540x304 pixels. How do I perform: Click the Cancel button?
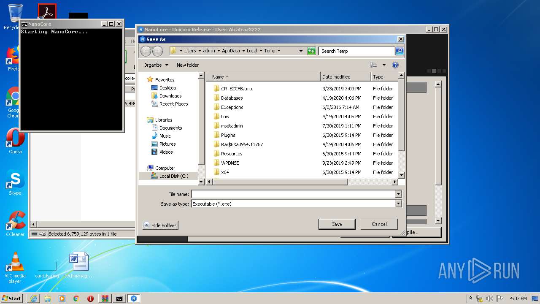tap(379, 224)
